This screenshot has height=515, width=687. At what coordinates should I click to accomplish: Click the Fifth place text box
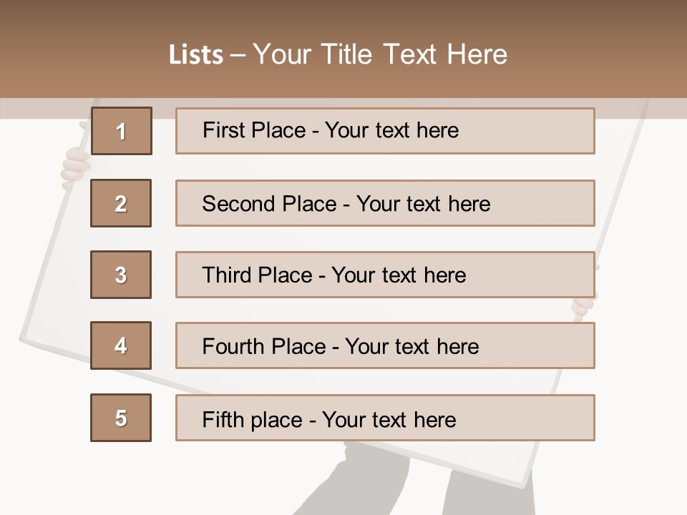tap(385, 418)
